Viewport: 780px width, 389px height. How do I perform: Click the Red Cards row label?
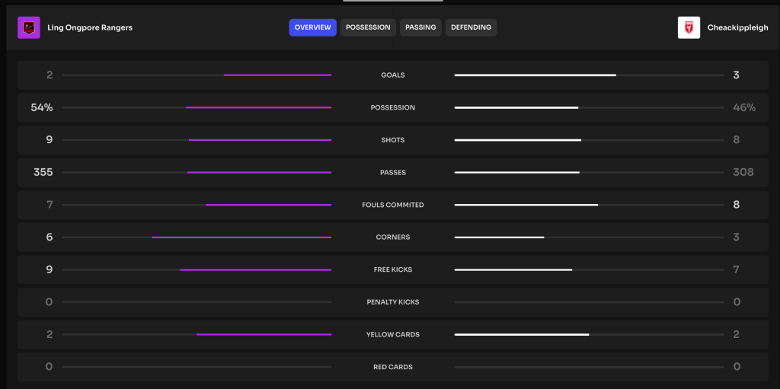[393, 367]
